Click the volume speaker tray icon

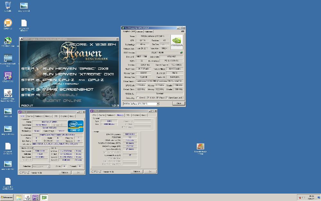303,198
